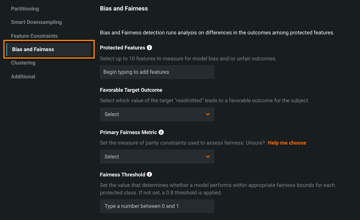Open the Partitioning section
The width and height of the screenshot is (360, 220).
coord(25,9)
